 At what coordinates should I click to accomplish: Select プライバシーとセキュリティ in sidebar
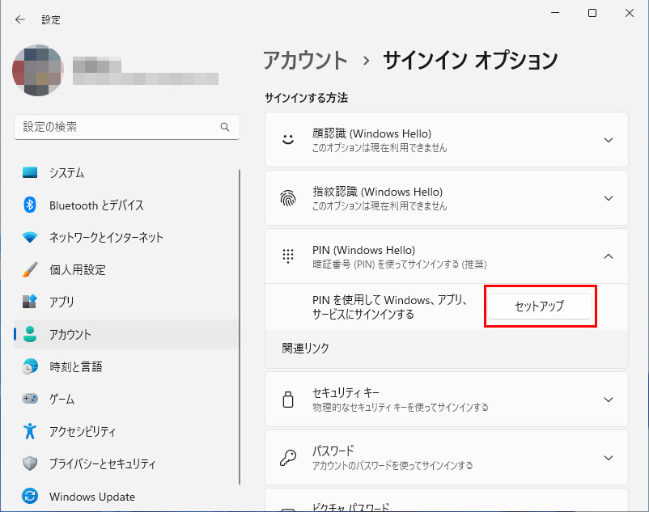tap(126, 463)
